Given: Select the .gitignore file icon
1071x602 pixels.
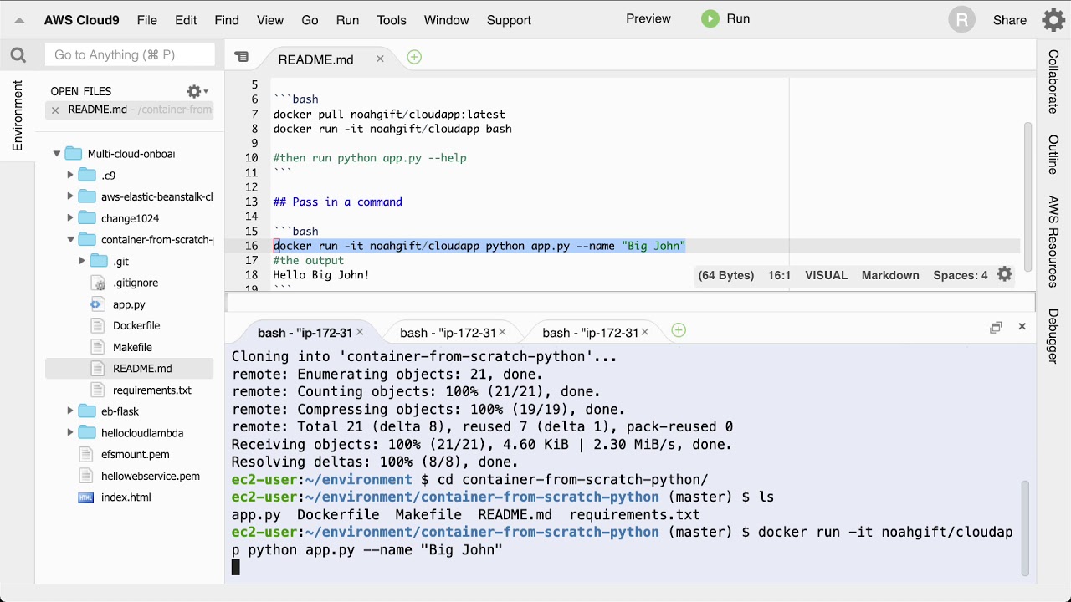Looking at the screenshot, I should [x=96, y=283].
